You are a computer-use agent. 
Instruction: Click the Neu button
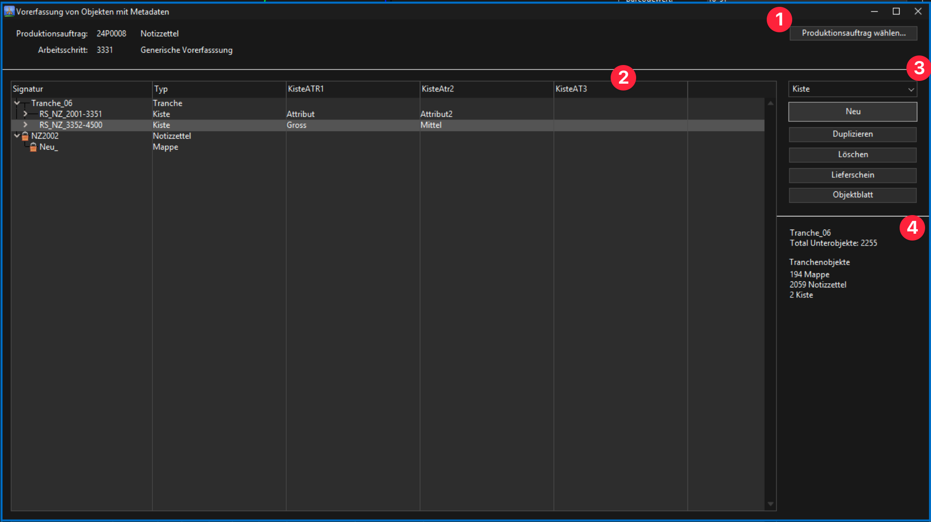[x=852, y=112]
